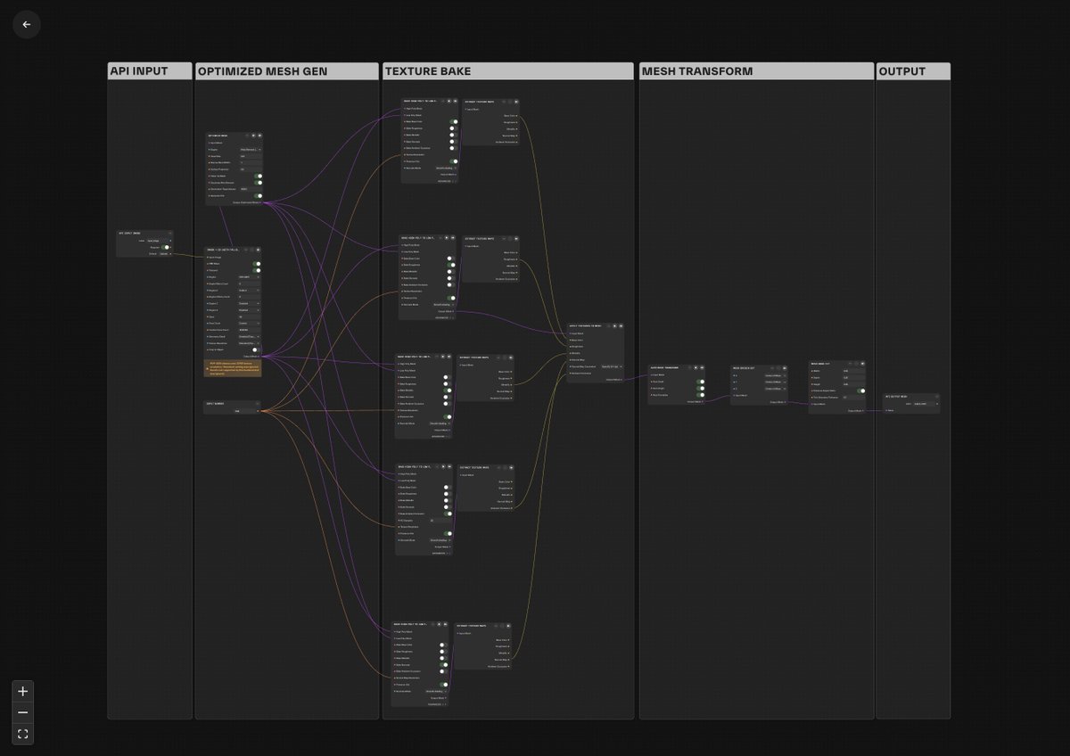Viewport: 1070px width, 756px height.
Task: Select the API INPUT group header
Action: pyautogui.click(x=150, y=71)
